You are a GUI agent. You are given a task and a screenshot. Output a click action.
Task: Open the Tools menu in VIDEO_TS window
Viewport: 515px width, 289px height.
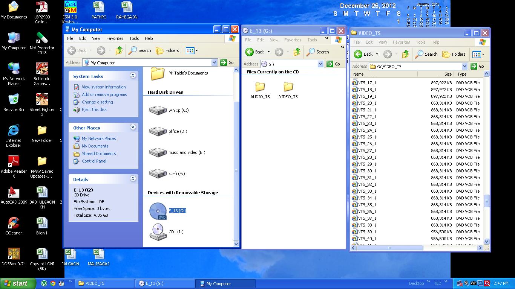pyautogui.click(x=420, y=42)
